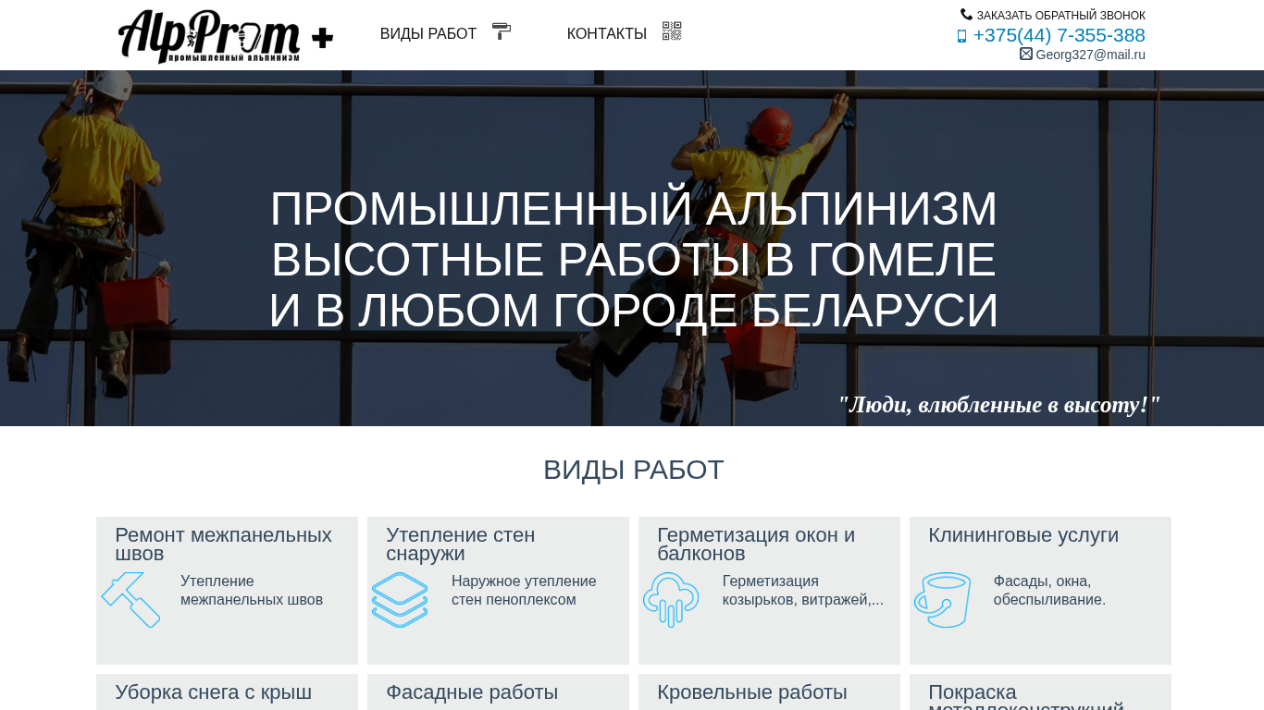Open the Кровельные работы card

pyautogui.click(x=769, y=692)
